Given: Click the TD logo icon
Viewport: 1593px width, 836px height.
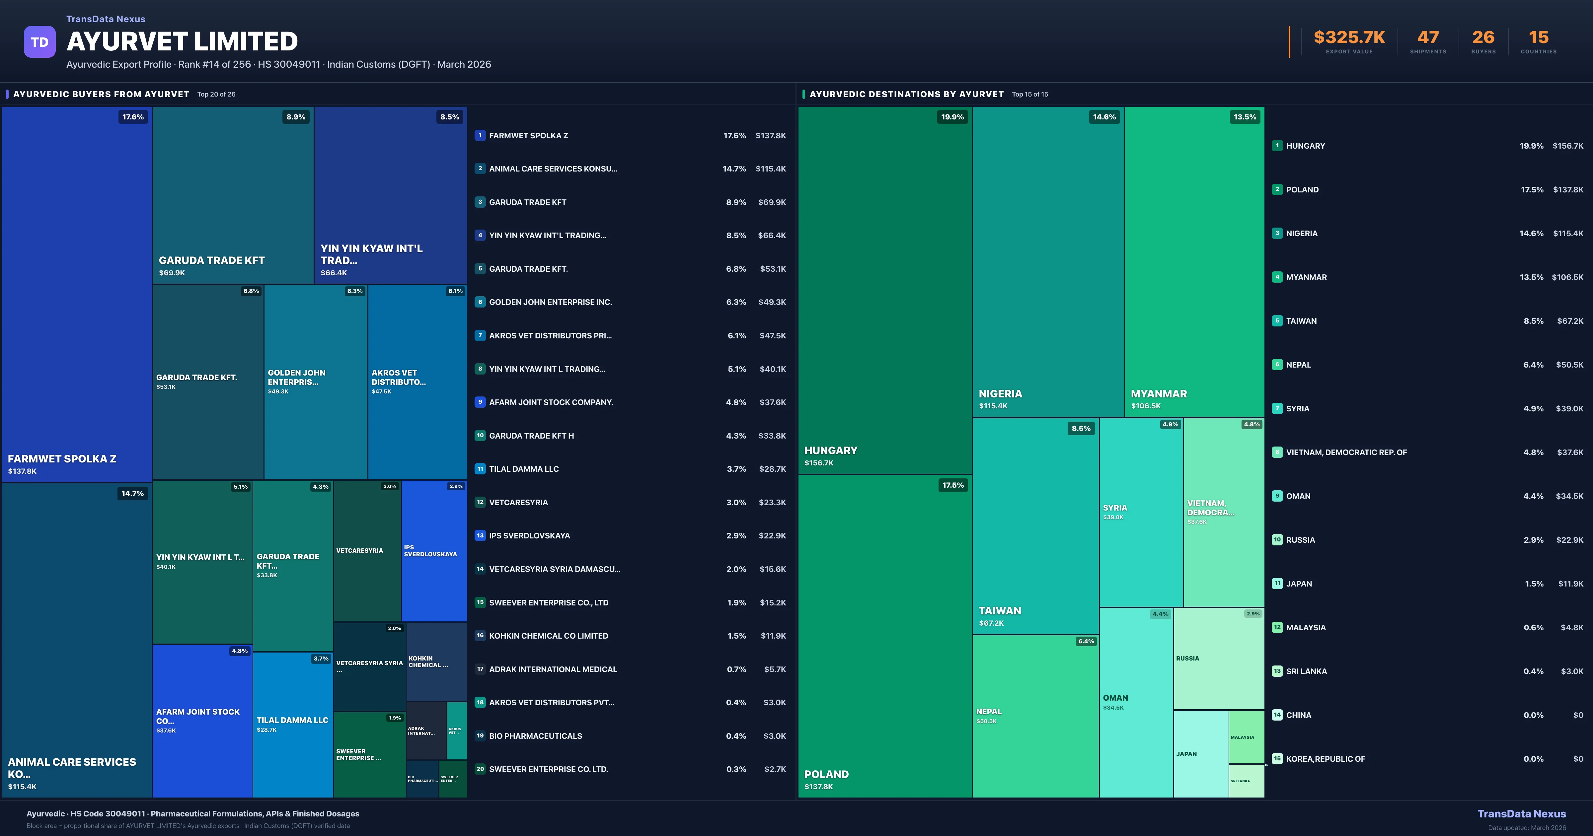Looking at the screenshot, I should pyautogui.click(x=39, y=42).
